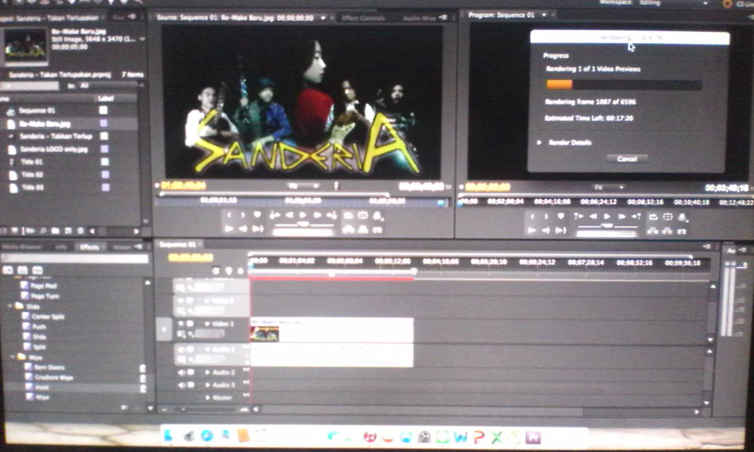754x452 pixels.
Task: Expand the Audio 2 track
Action: pyautogui.click(x=207, y=372)
